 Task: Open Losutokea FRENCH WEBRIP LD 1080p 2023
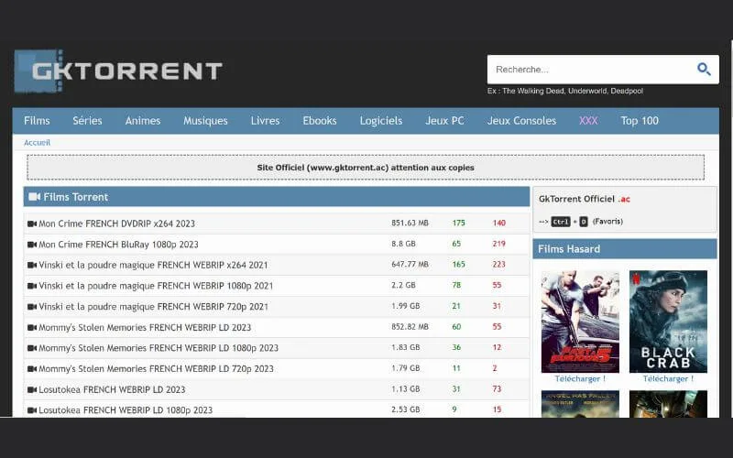pos(126,409)
